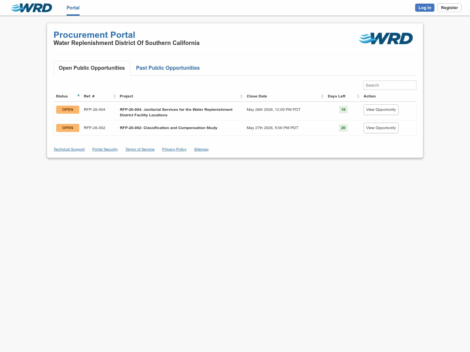Click the 20 days left badge
The width and height of the screenshot is (470, 352).
(x=343, y=128)
